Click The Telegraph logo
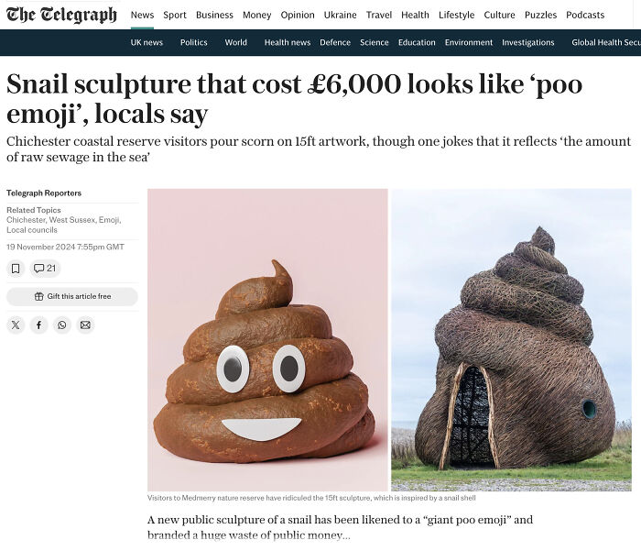 click(x=61, y=15)
